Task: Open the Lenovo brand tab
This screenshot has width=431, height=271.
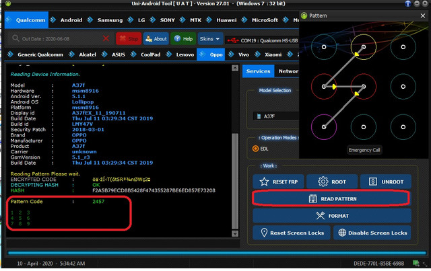Action: [185, 54]
